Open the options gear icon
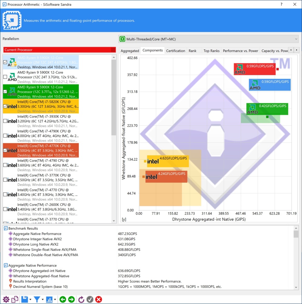 tap(6, 299)
